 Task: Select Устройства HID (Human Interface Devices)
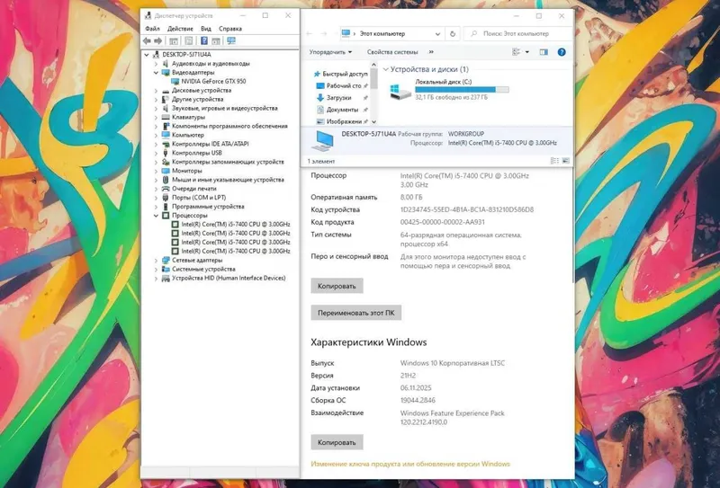tap(229, 278)
